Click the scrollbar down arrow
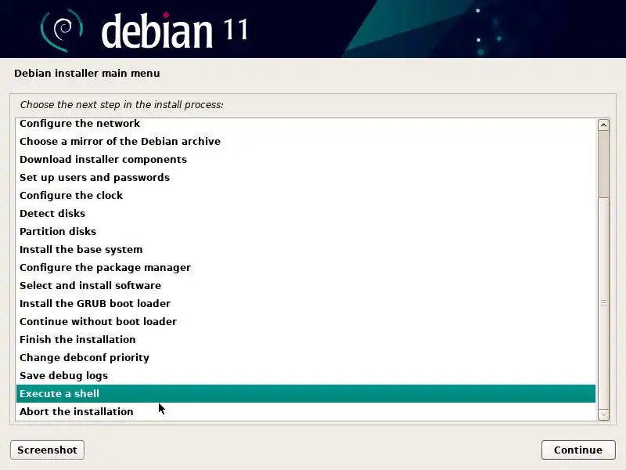626x470 pixels. pyautogui.click(x=603, y=415)
